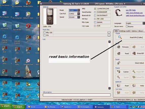Click the E1110 taskbar button
Viewport: 145px width, 109px height.
(x=35, y=107)
